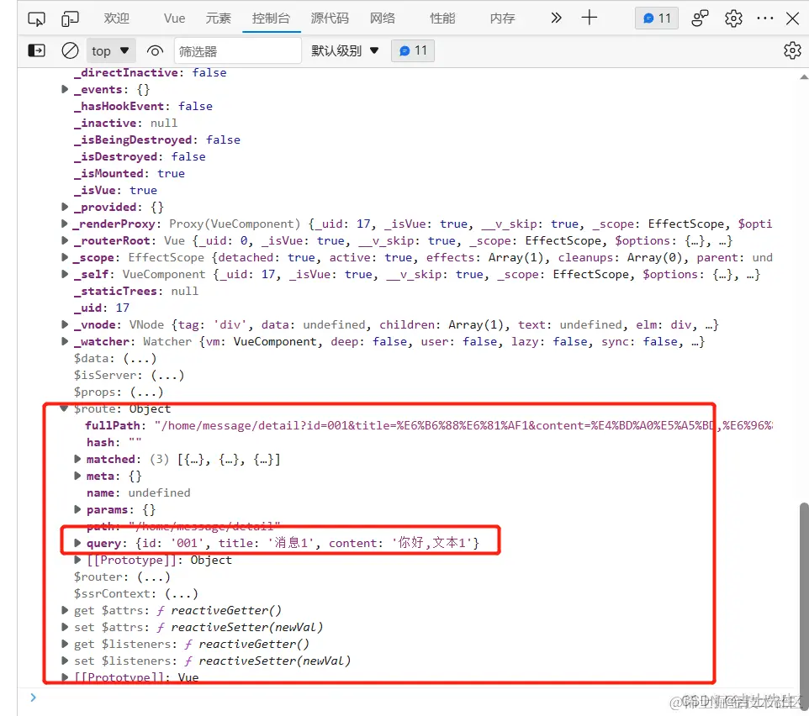This screenshot has width=809, height=716.
Task: Switch to the 网络 tab
Action: [x=383, y=18]
